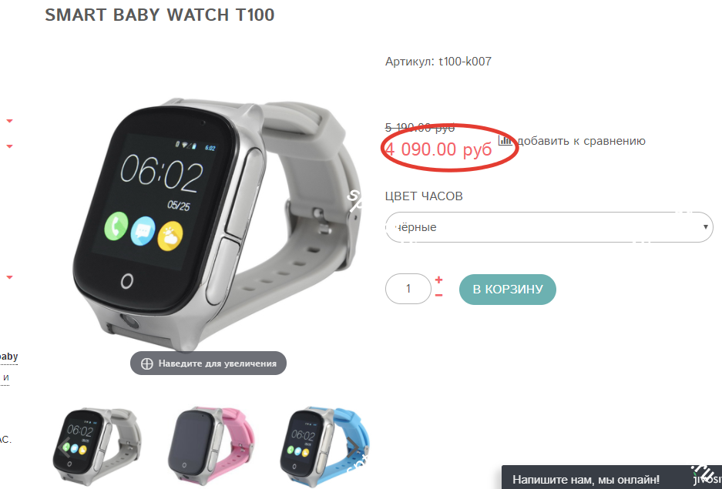Expand the second red sidebar arrow

[9, 146]
